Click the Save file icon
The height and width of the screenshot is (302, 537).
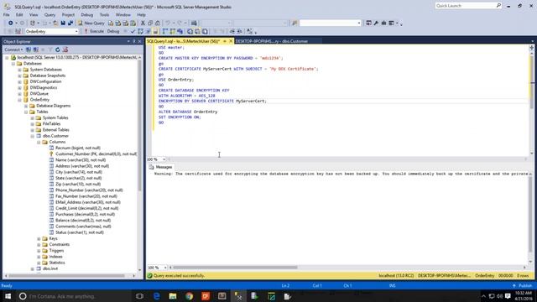coord(63,23)
